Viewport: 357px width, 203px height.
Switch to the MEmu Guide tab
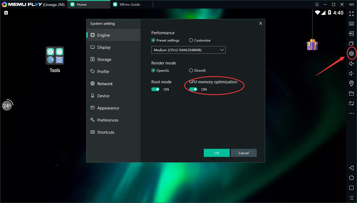(x=130, y=4)
